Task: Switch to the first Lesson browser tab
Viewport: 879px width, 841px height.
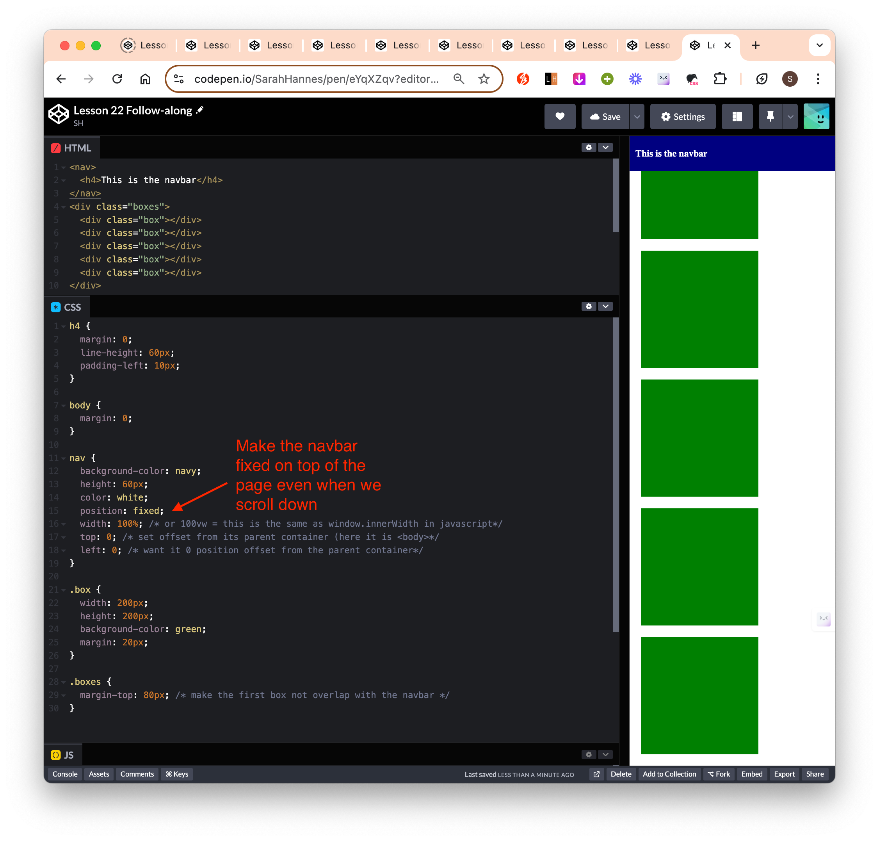Action: coord(144,45)
